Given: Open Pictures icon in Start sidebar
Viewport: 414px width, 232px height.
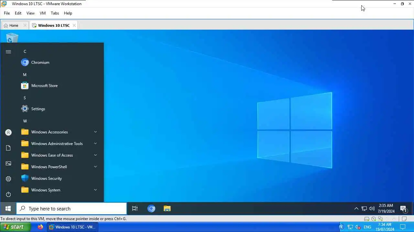Looking at the screenshot, I should 8,163.
